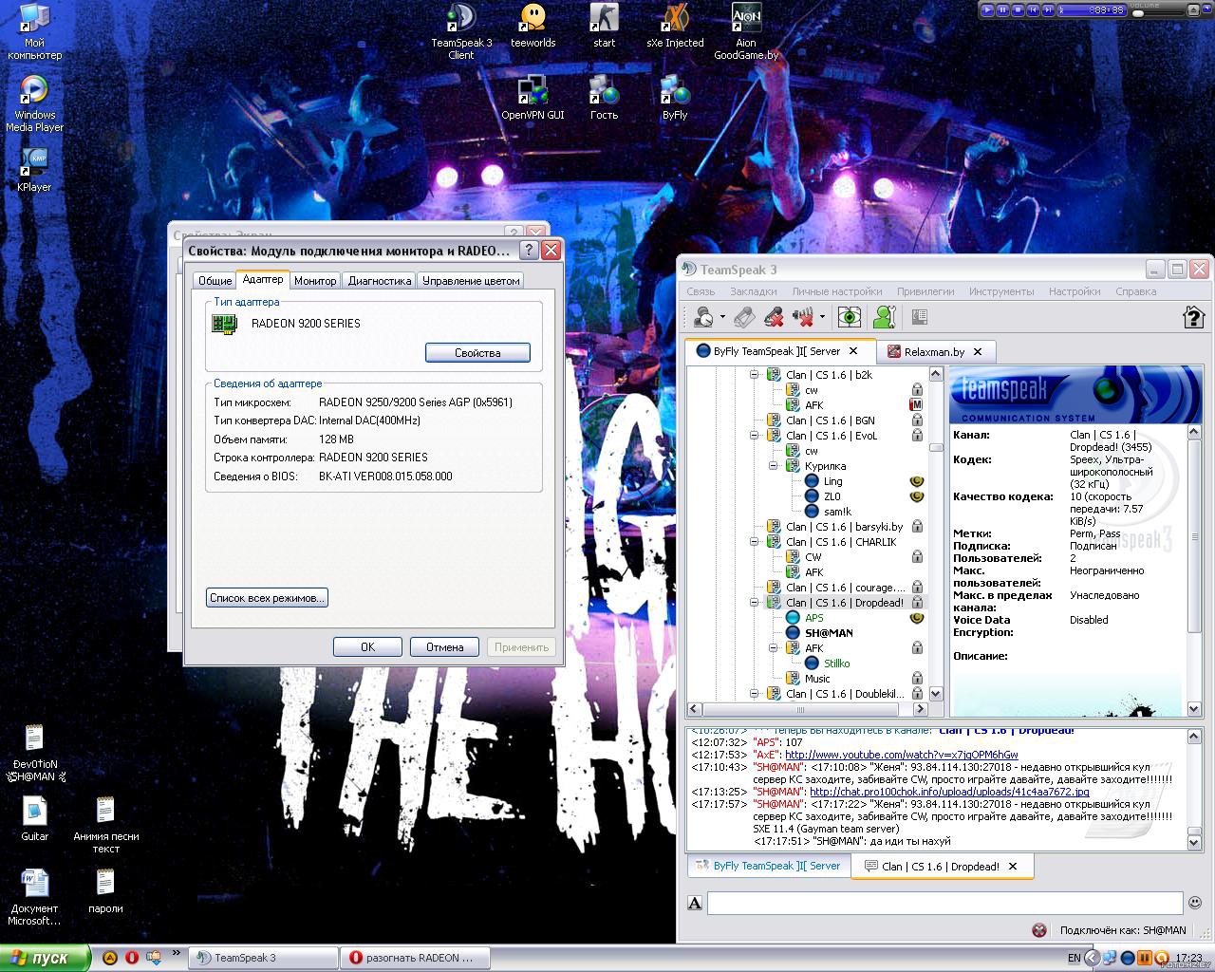Image resolution: width=1215 pixels, height=972 pixels.
Task: Click the red status icon beside Подключён
Action: click(1039, 930)
